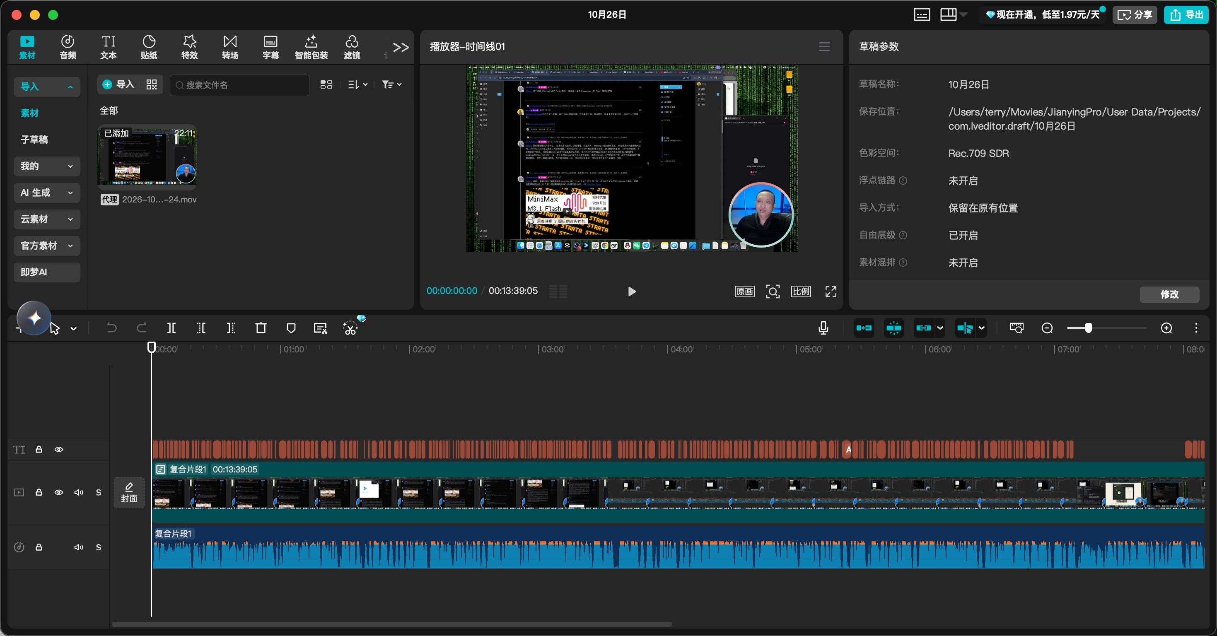Click the undo arrow
The height and width of the screenshot is (636, 1217).
(111, 328)
